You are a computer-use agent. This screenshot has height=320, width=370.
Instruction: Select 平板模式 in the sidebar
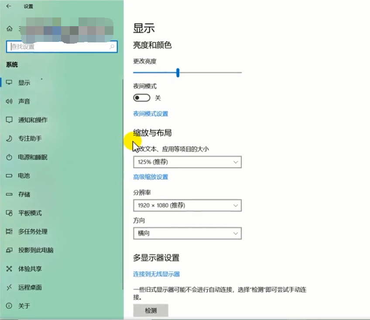[30, 213]
